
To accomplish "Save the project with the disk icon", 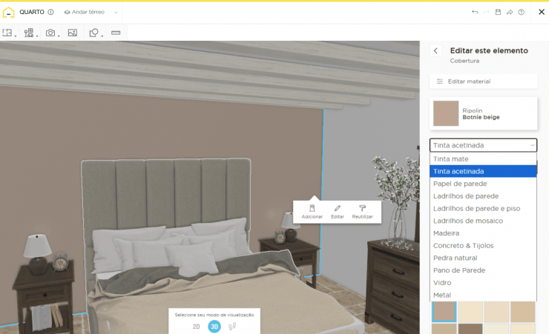I will (498, 12).
